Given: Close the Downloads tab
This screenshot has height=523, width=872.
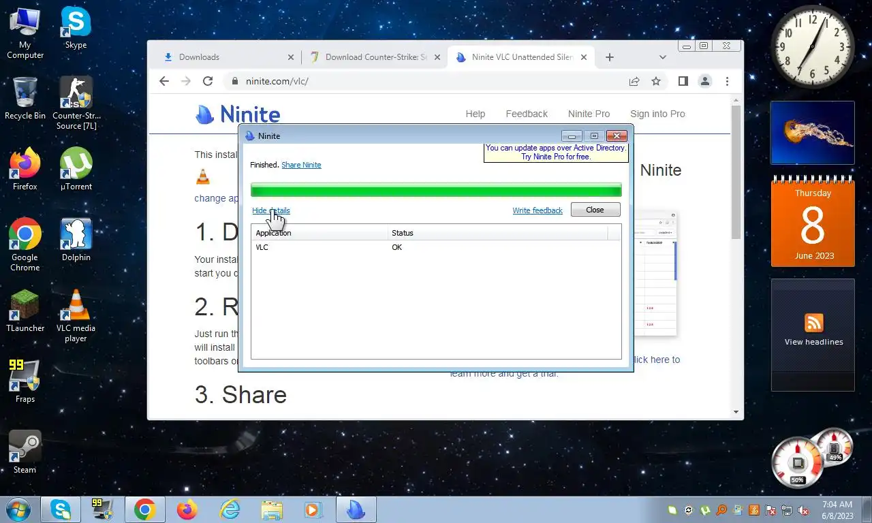Looking at the screenshot, I should 291,57.
